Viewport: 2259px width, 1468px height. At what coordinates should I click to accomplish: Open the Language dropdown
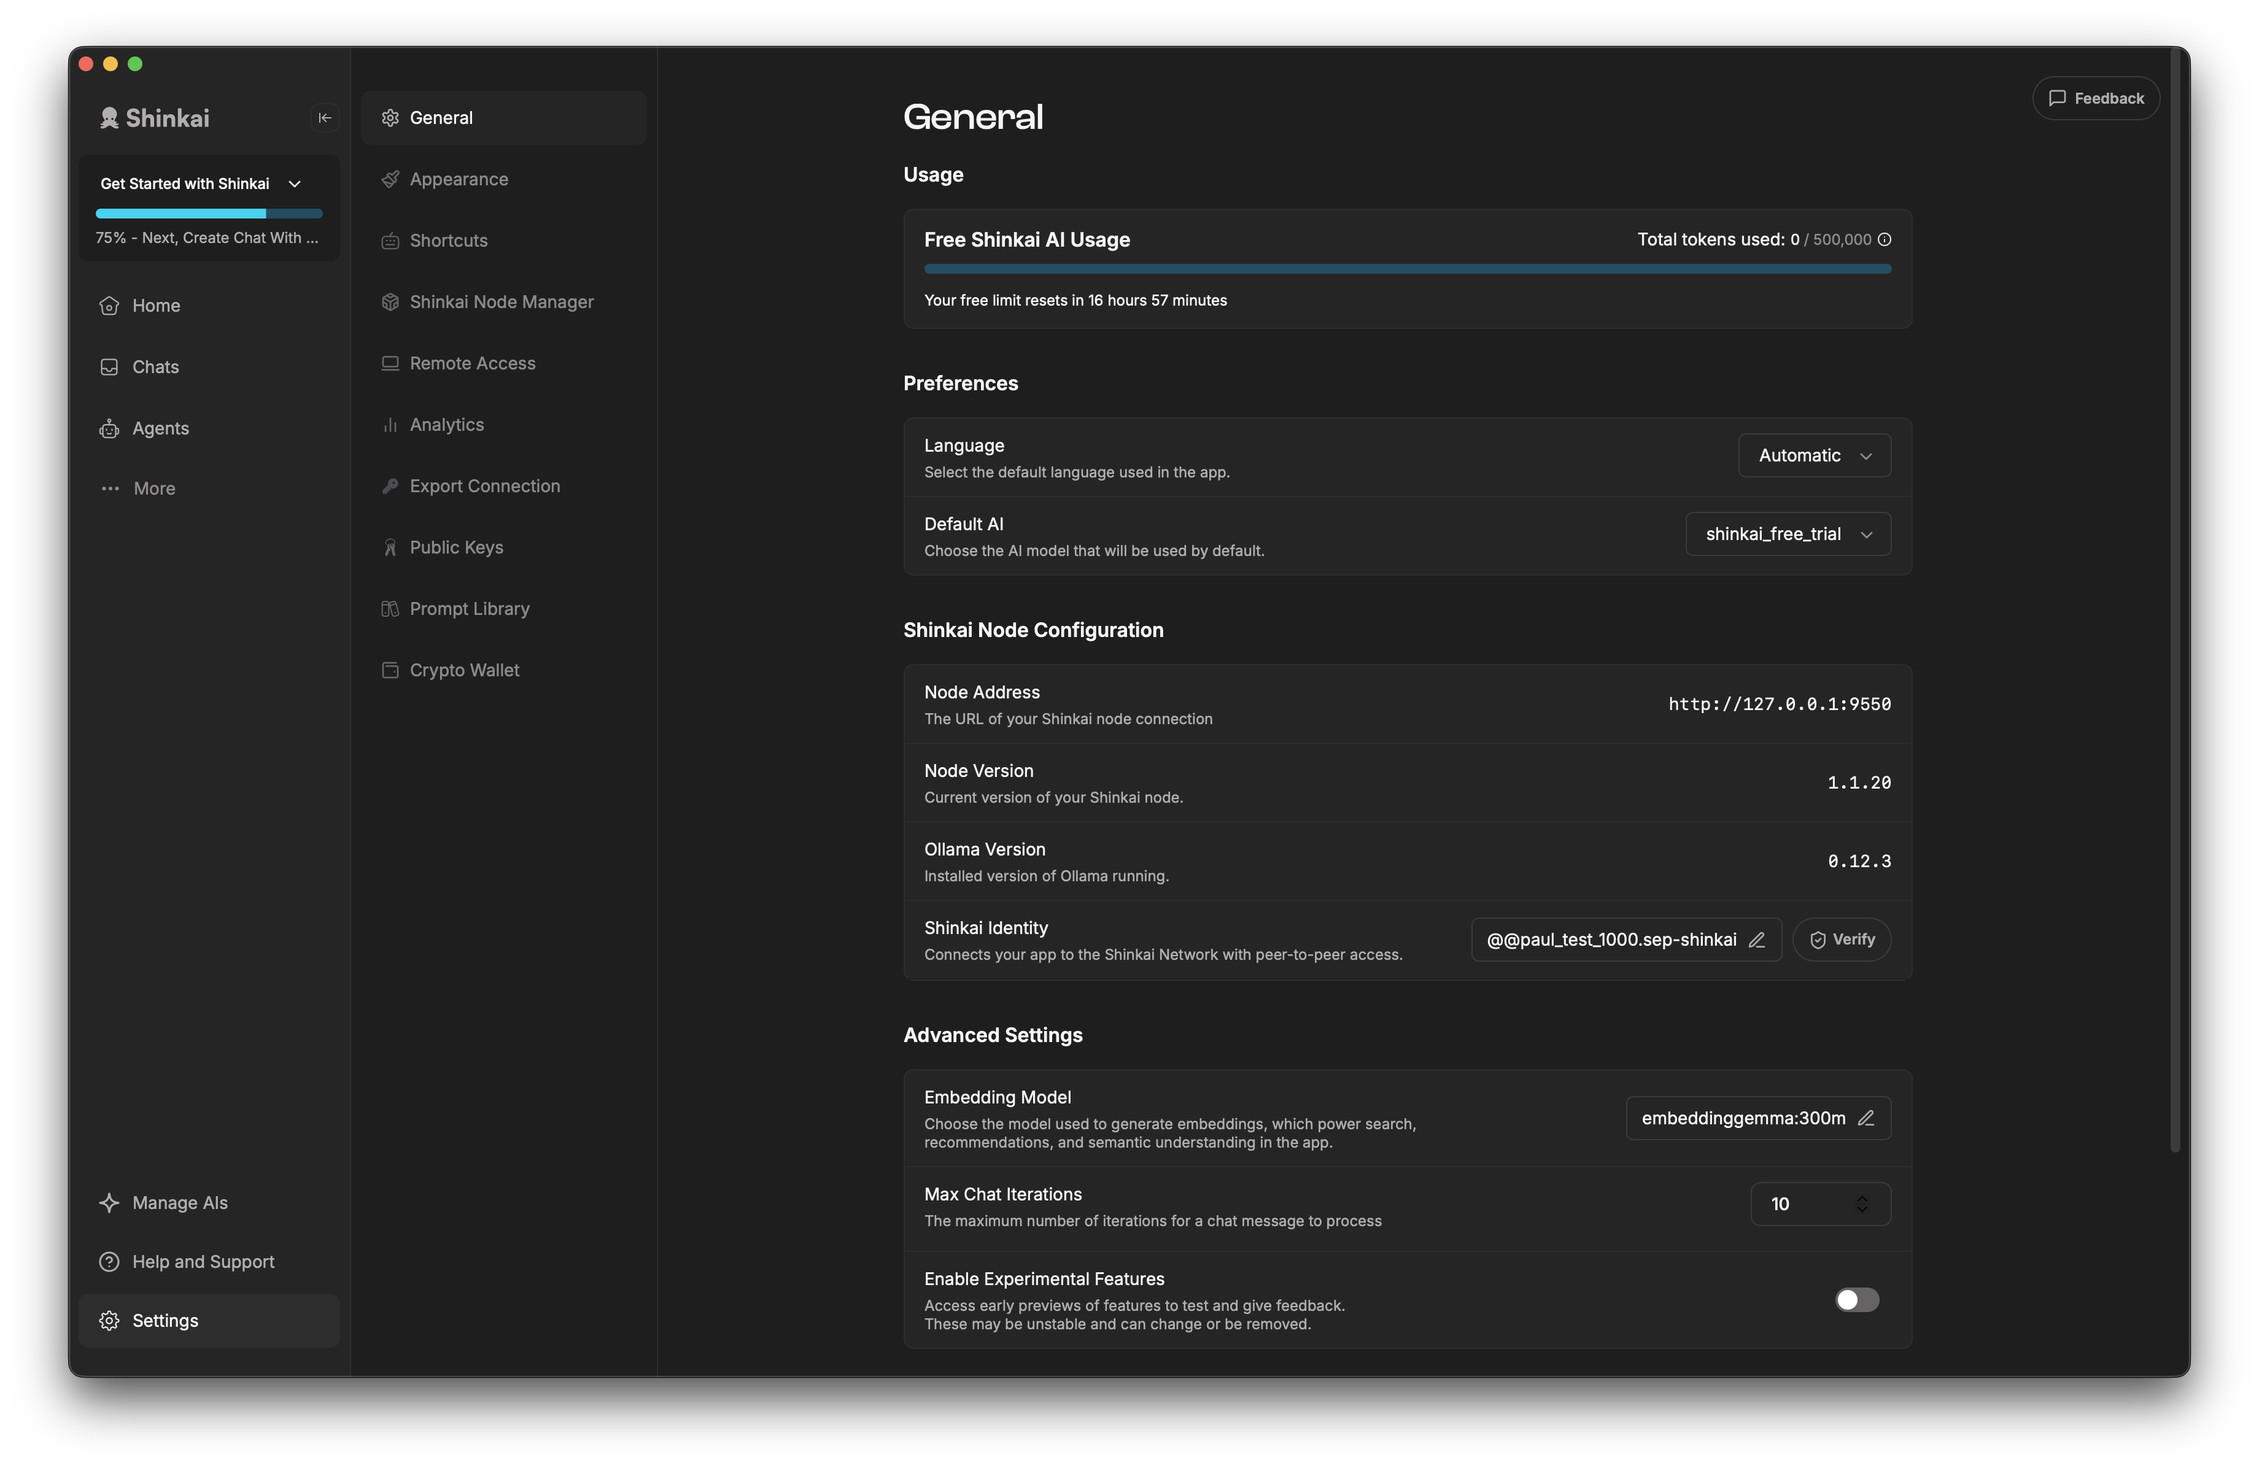[1813, 455]
